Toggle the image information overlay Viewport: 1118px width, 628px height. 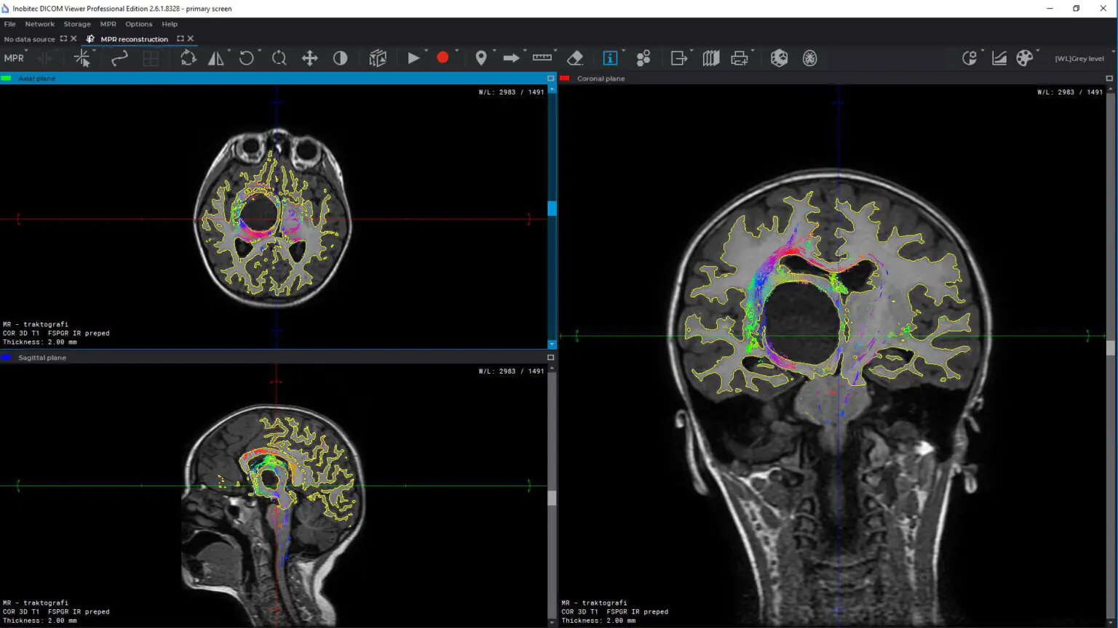[610, 58]
